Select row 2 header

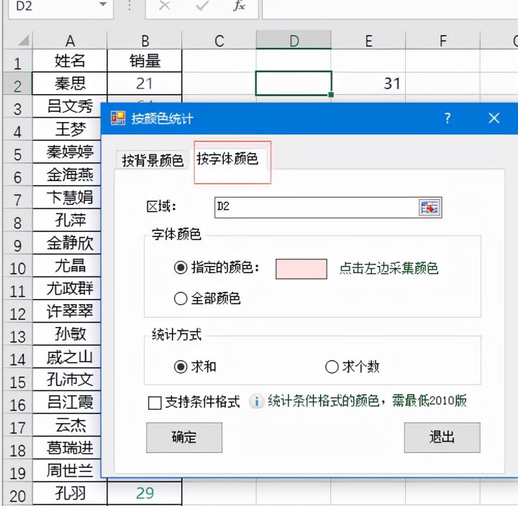pyautogui.click(x=17, y=83)
